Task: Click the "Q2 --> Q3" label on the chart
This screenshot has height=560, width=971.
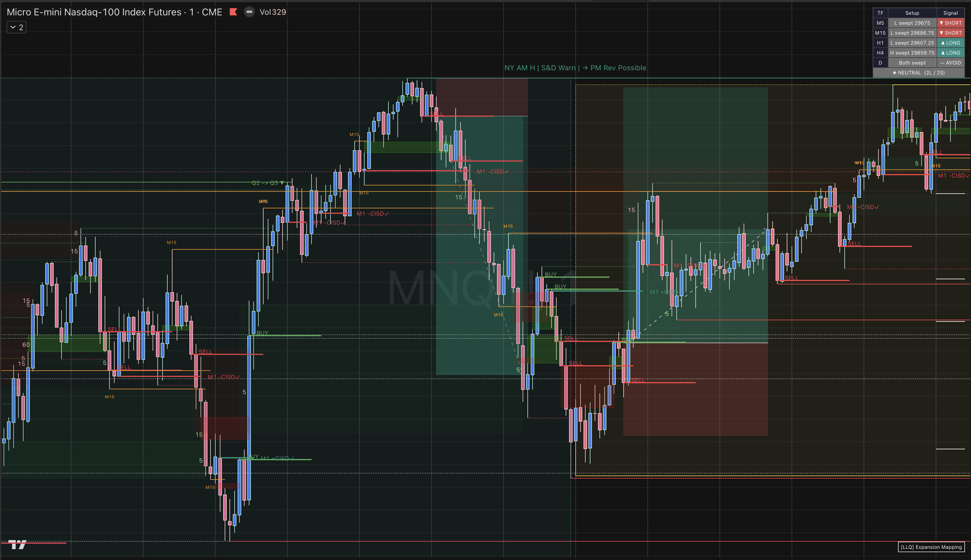Action: [x=268, y=183]
